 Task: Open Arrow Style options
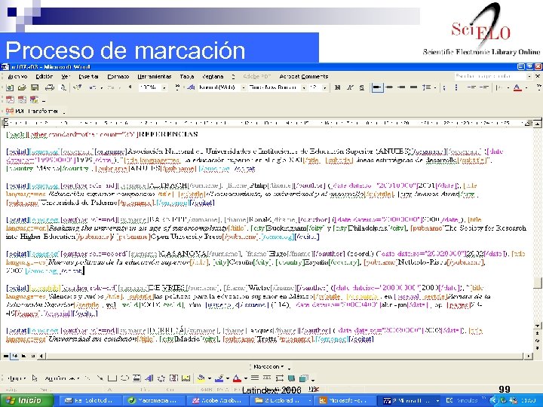point(280,378)
